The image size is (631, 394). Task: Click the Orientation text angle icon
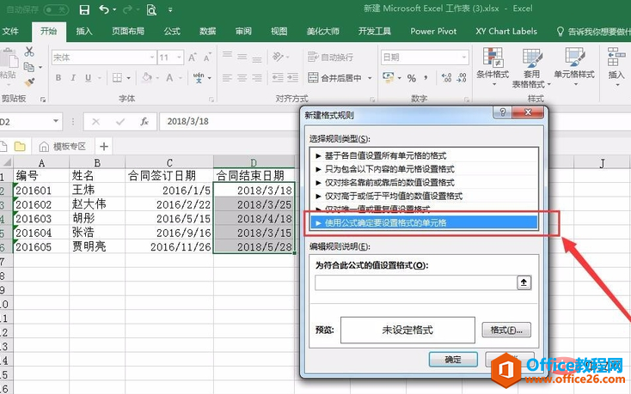click(278, 57)
